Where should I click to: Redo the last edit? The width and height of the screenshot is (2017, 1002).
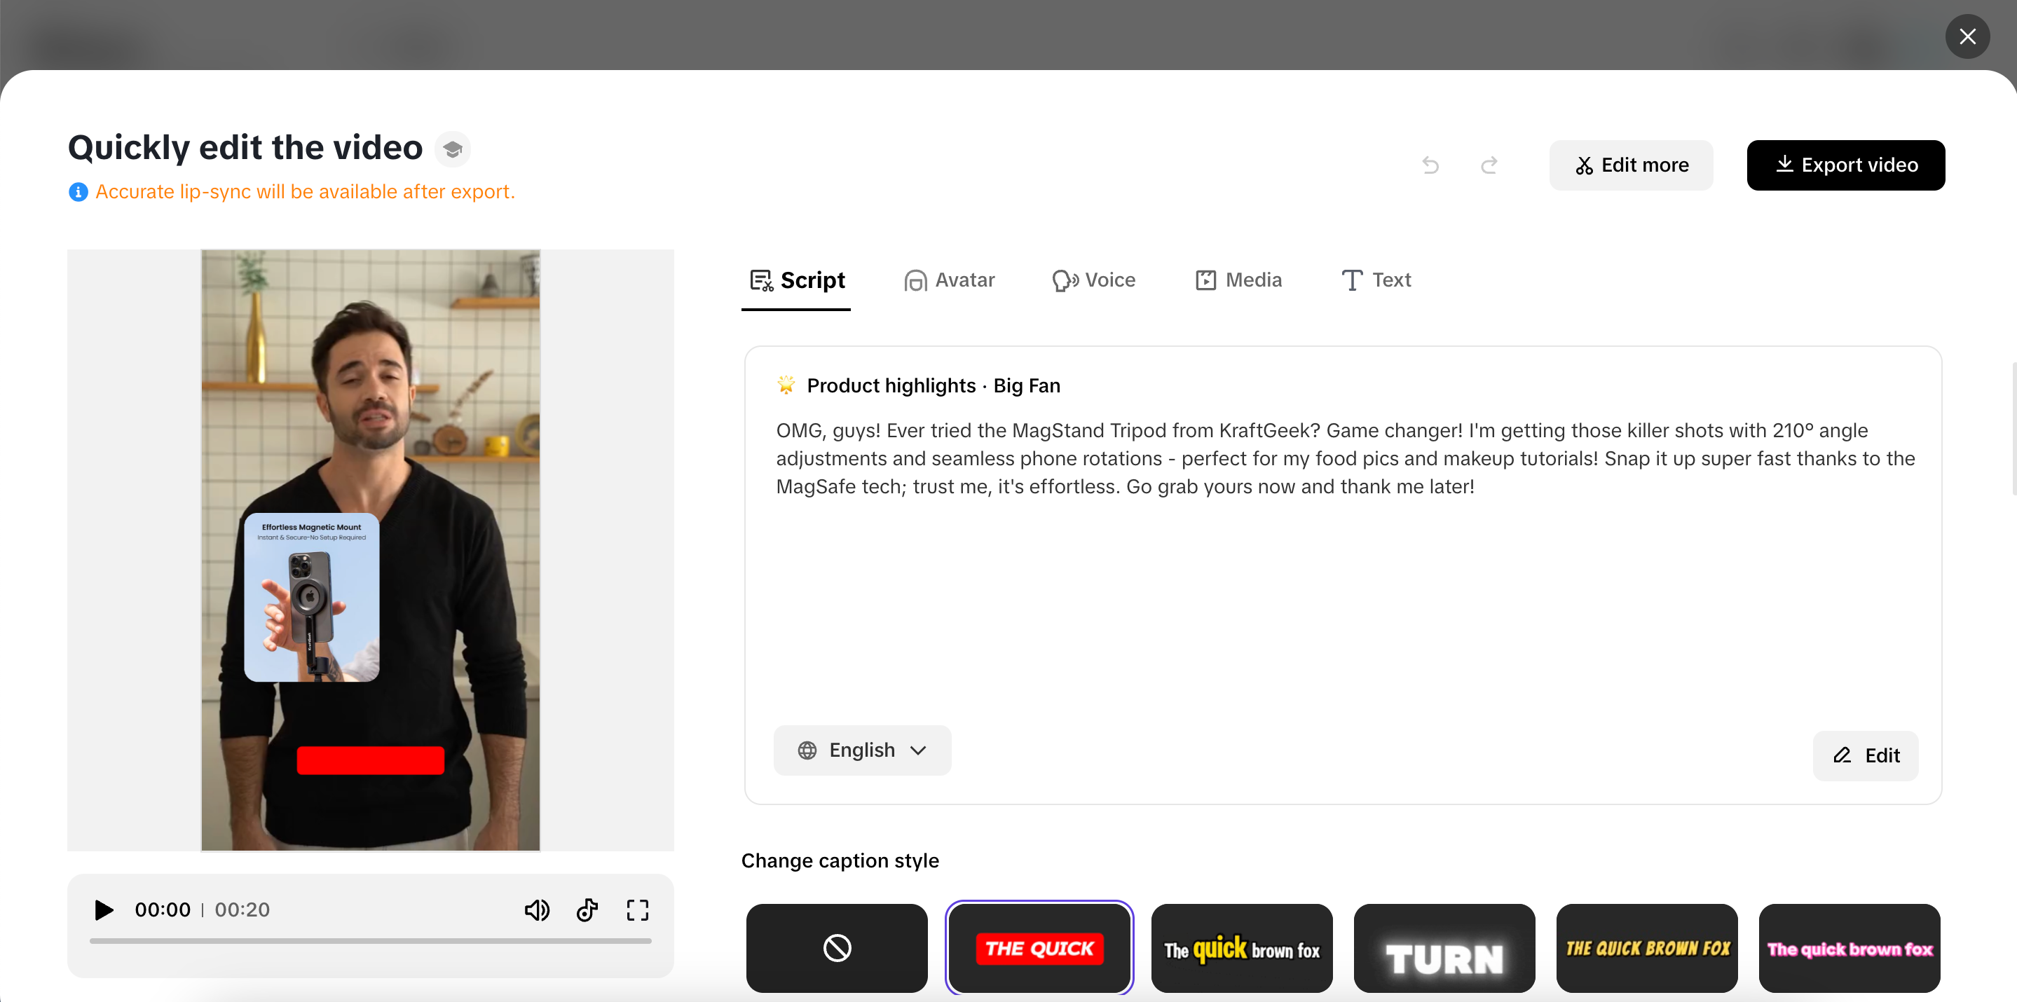coord(1489,165)
